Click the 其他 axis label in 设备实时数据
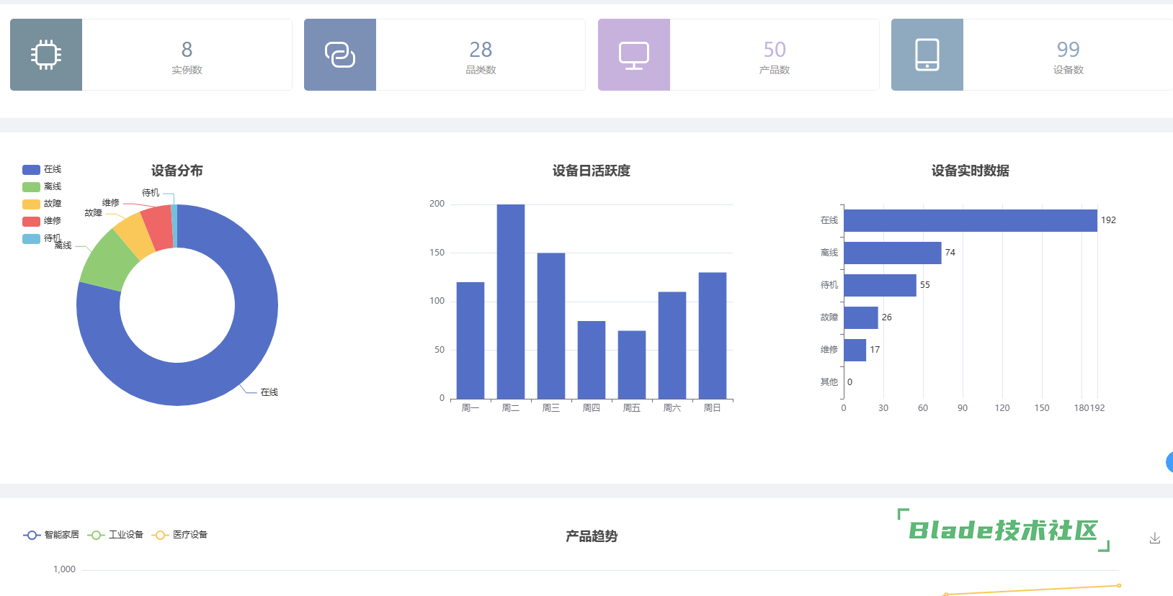Screen dimensions: 1173x596 click(x=829, y=382)
